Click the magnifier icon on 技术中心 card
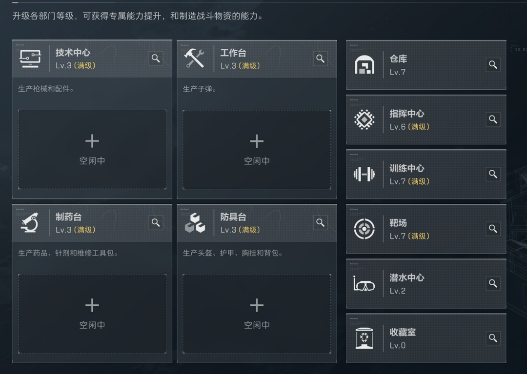The image size is (527, 374). click(156, 59)
